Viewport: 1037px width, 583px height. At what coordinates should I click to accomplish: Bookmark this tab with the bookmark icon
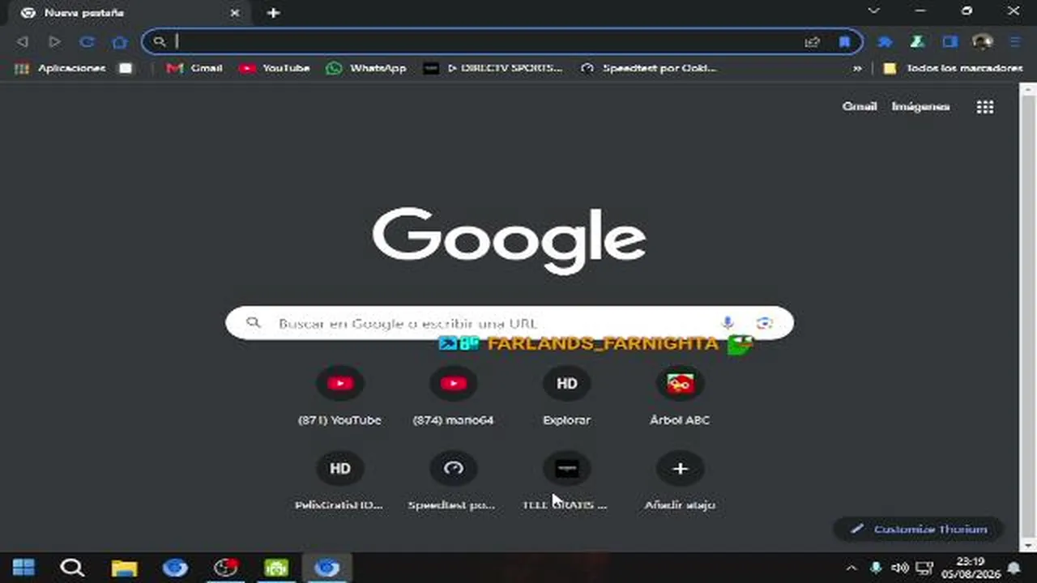point(844,41)
